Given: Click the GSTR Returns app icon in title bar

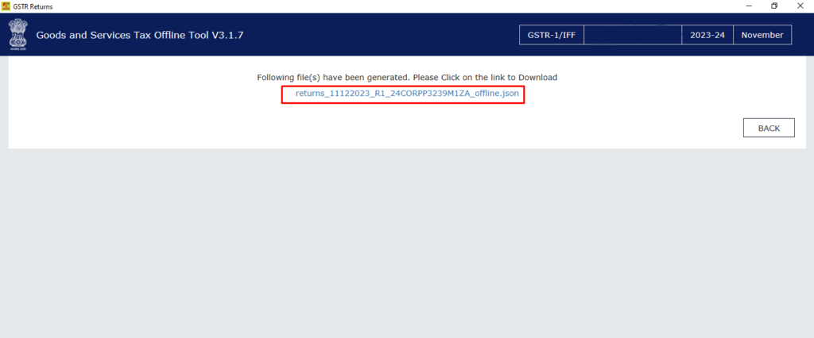Looking at the screenshot, I should pos(6,6).
